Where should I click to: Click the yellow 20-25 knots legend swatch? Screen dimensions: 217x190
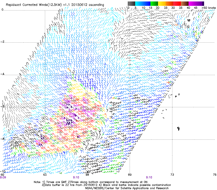pos(162,4)
